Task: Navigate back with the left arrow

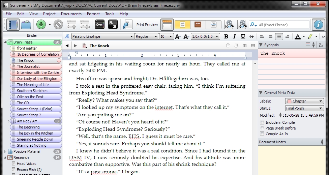Action: 67,46
